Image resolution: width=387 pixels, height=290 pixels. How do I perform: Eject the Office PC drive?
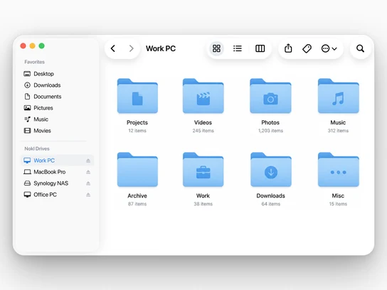coord(88,195)
